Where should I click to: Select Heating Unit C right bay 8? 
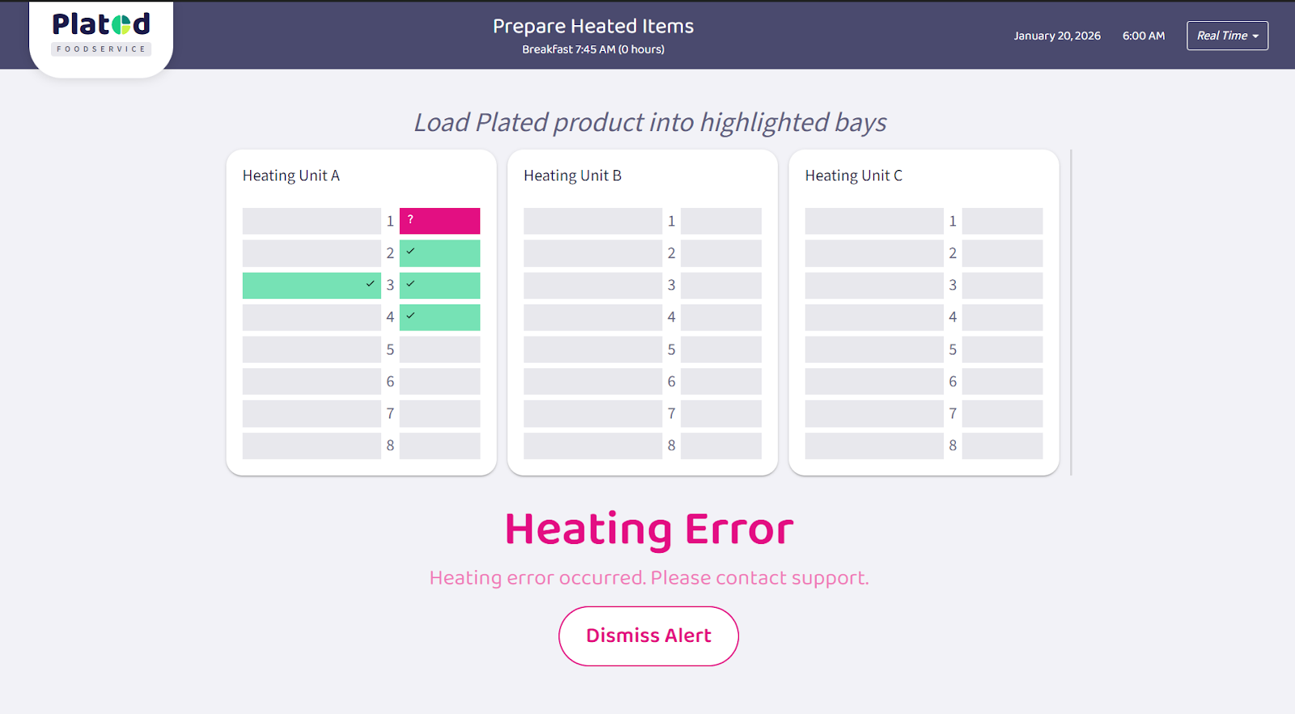pos(1002,445)
